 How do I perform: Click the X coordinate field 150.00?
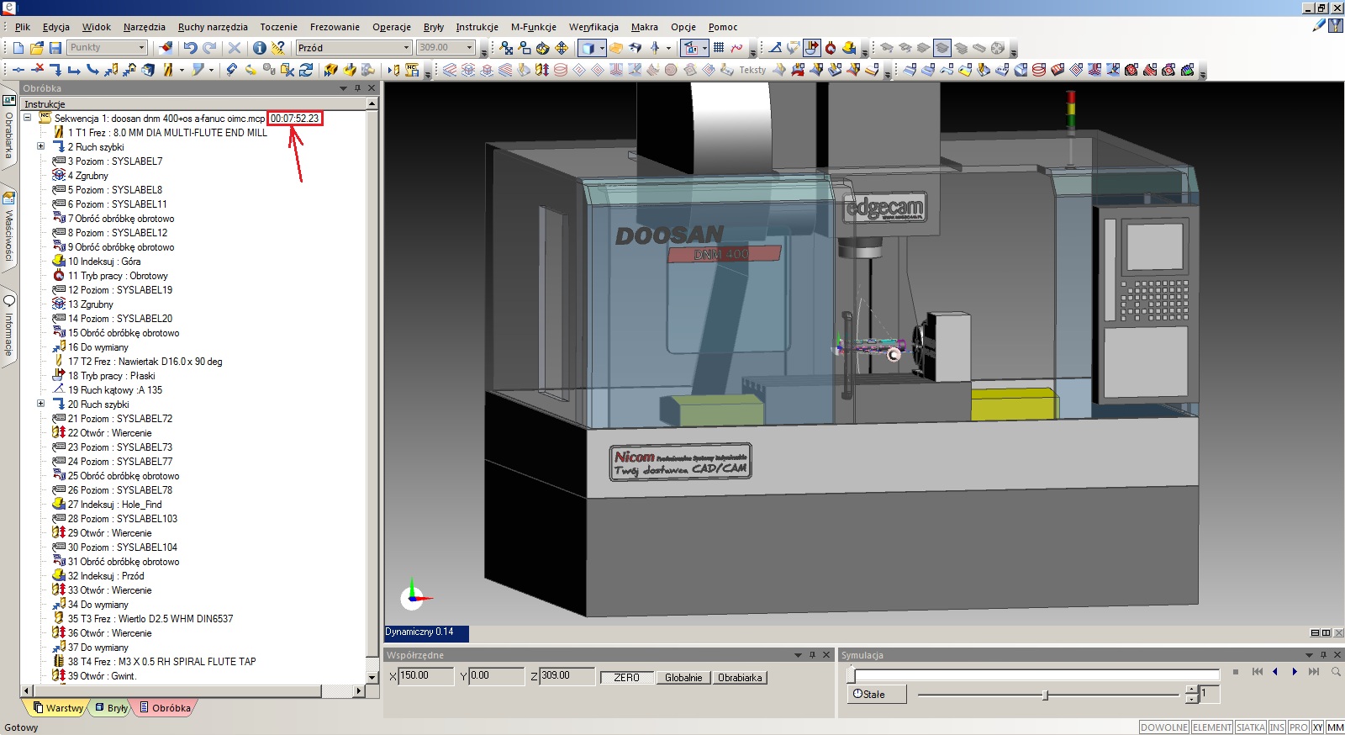(426, 675)
